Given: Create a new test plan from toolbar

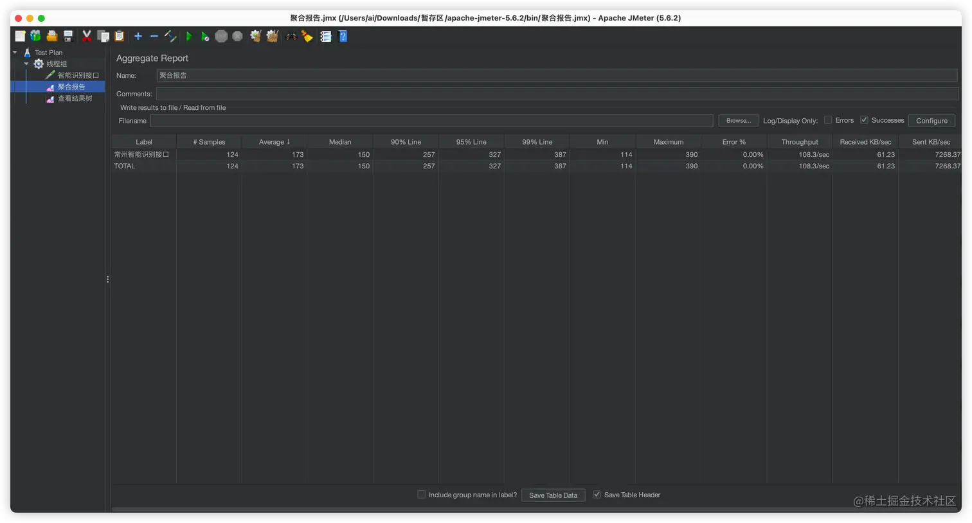Looking at the screenshot, I should 20,37.
